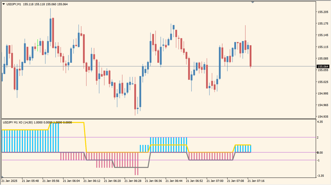Image resolution: width=331 pixels, height=185 pixels.
Task: Click the 4.35 label on indicator scale
Action: pos(320,122)
